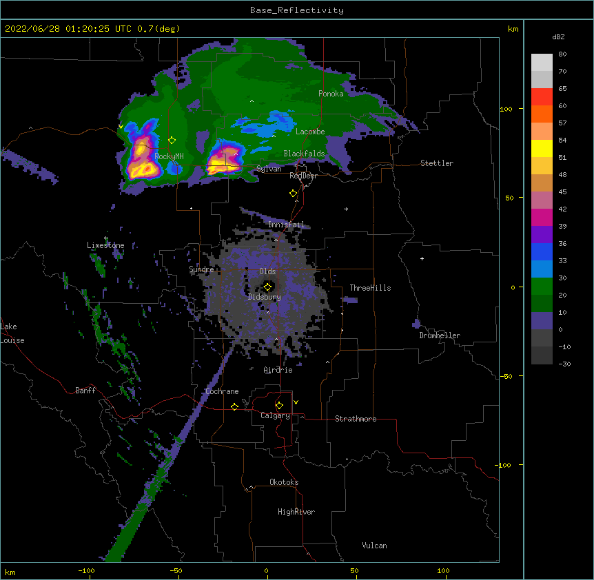Image resolution: width=594 pixels, height=580 pixels.
Task: Click the yellow diamond marker north of RockyMH
Action: (x=172, y=141)
